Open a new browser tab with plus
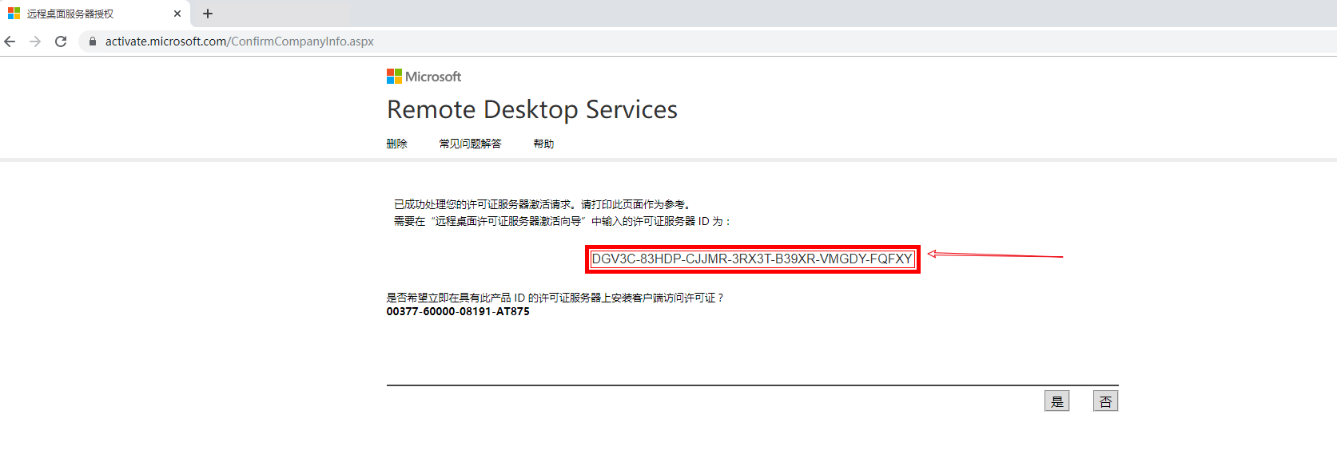The height and width of the screenshot is (462, 1337). [208, 14]
